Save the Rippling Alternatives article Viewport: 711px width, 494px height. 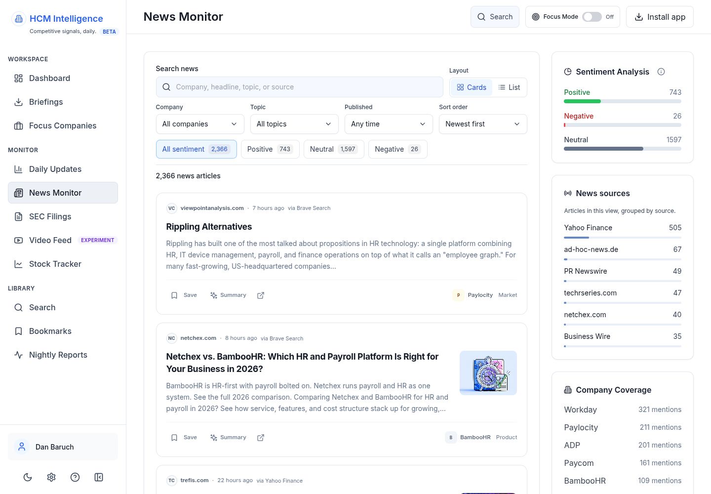pos(184,295)
